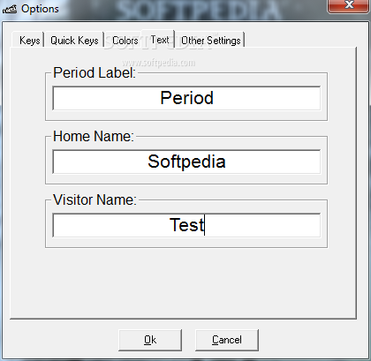Image resolution: width=371 pixels, height=361 pixels.
Task: Place cursor in Visitor Name field
Action: pyautogui.click(x=186, y=225)
